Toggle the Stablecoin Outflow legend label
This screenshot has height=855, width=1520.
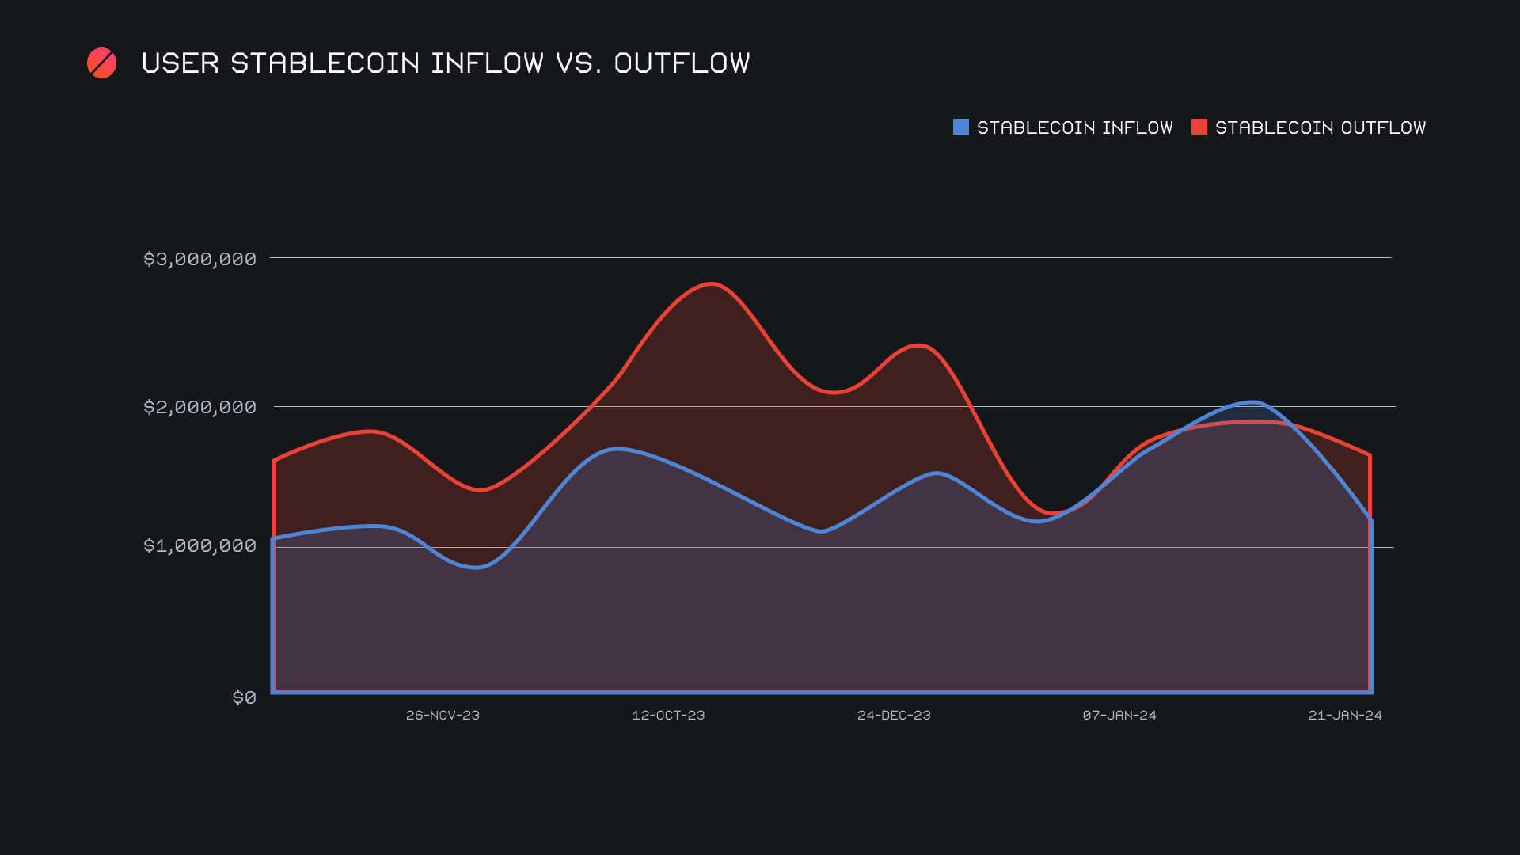click(x=1320, y=127)
